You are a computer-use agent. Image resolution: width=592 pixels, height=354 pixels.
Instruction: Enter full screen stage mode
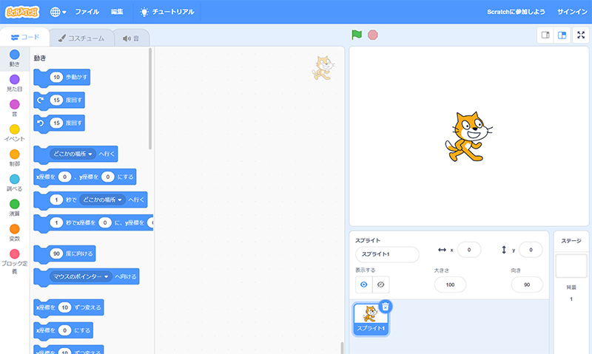(581, 35)
